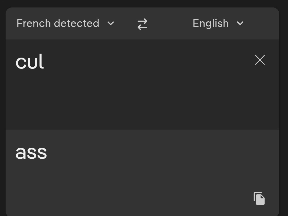
Task: Open the English target language dropdown
Action: pos(218,23)
